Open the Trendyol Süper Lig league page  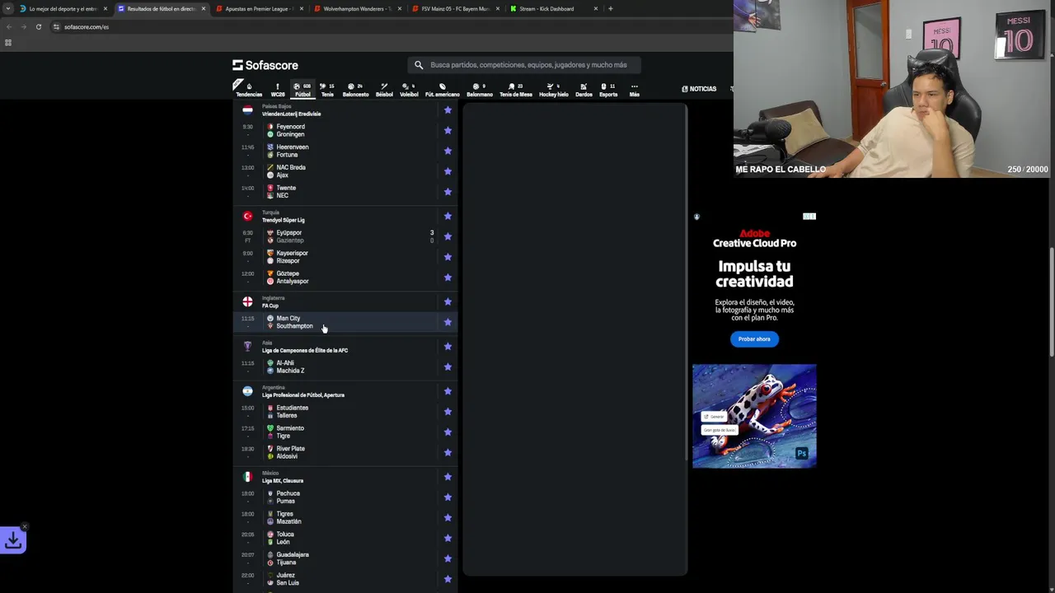[x=284, y=220]
